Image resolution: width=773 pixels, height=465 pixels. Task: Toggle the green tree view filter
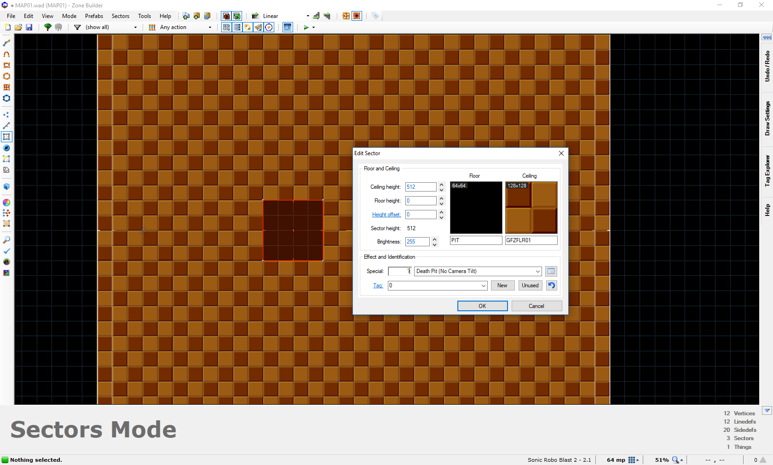tap(47, 27)
